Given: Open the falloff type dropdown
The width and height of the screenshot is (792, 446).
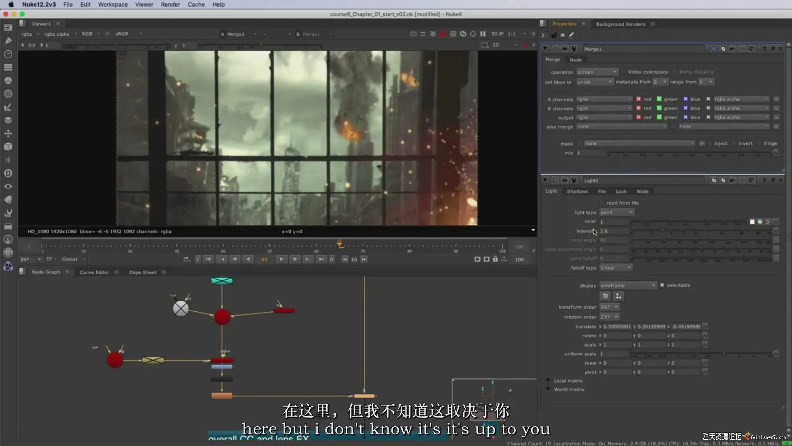Looking at the screenshot, I should tap(616, 268).
